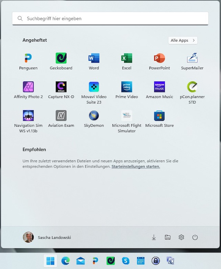This screenshot has width=221, height=269.
Task: Open the Euro finance app in the taskbar
Action: (x=171, y=261)
